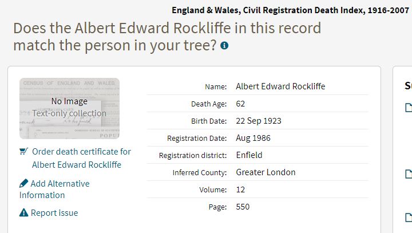Click the topmost document icon in right panel
412x233 pixels.
point(409,107)
